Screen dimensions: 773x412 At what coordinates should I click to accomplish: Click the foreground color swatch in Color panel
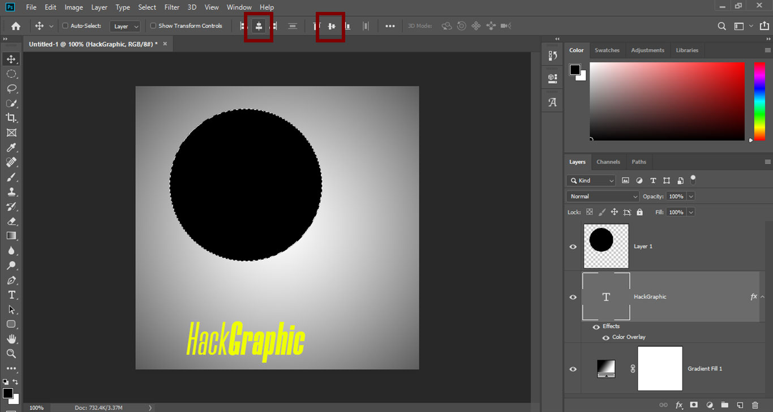click(x=575, y=70)
